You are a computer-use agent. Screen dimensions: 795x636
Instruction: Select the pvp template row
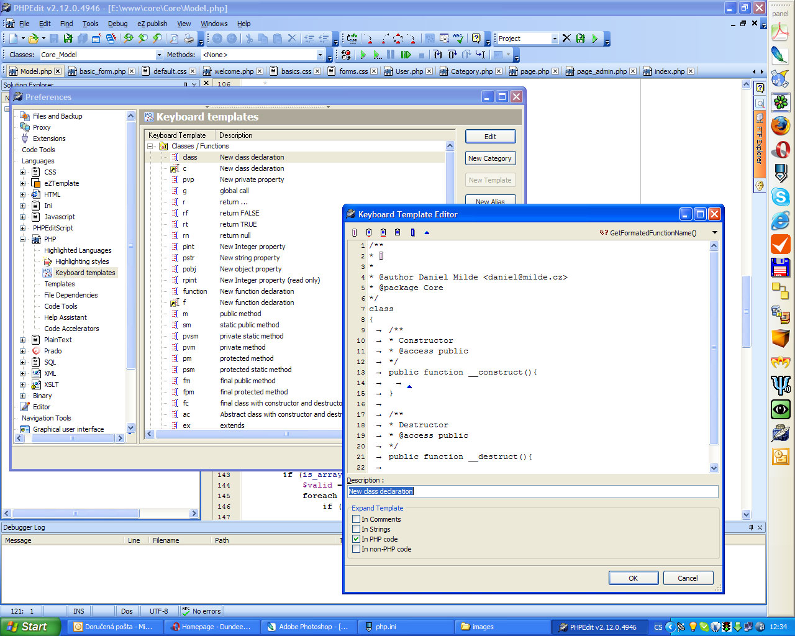[295, 179]
